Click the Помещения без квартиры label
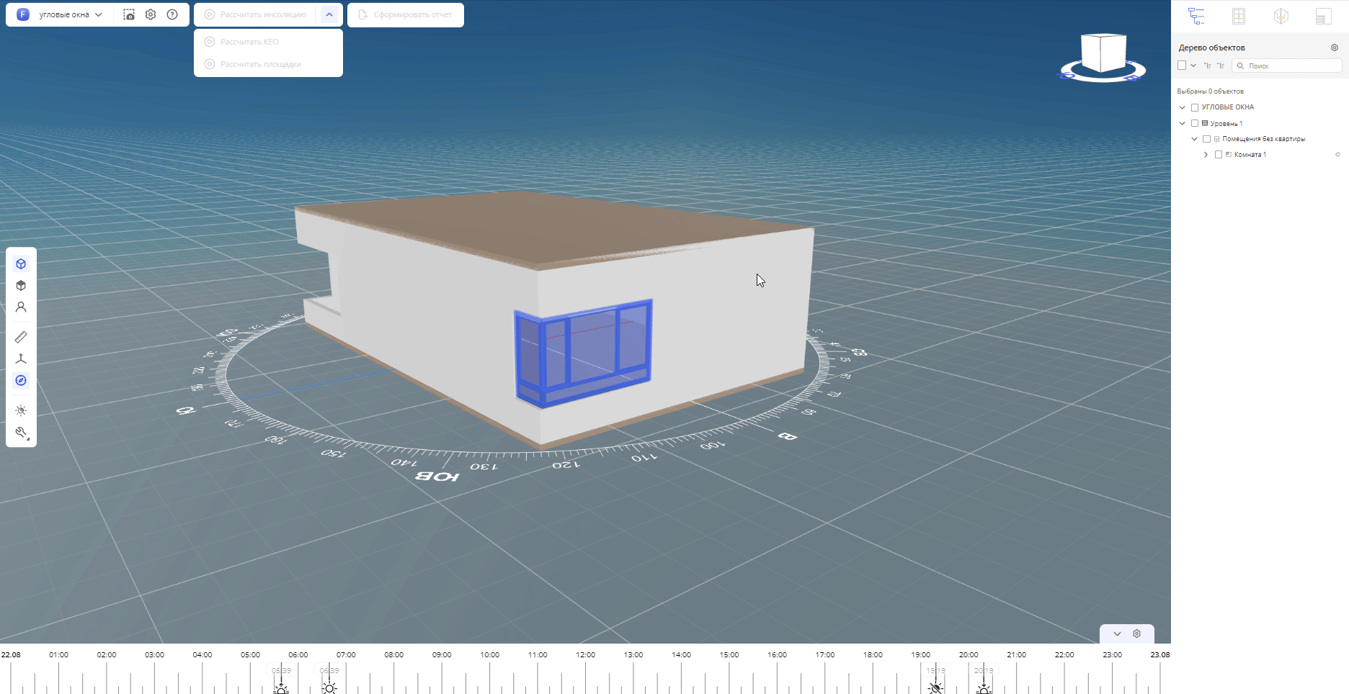 tap(1264, 139)
